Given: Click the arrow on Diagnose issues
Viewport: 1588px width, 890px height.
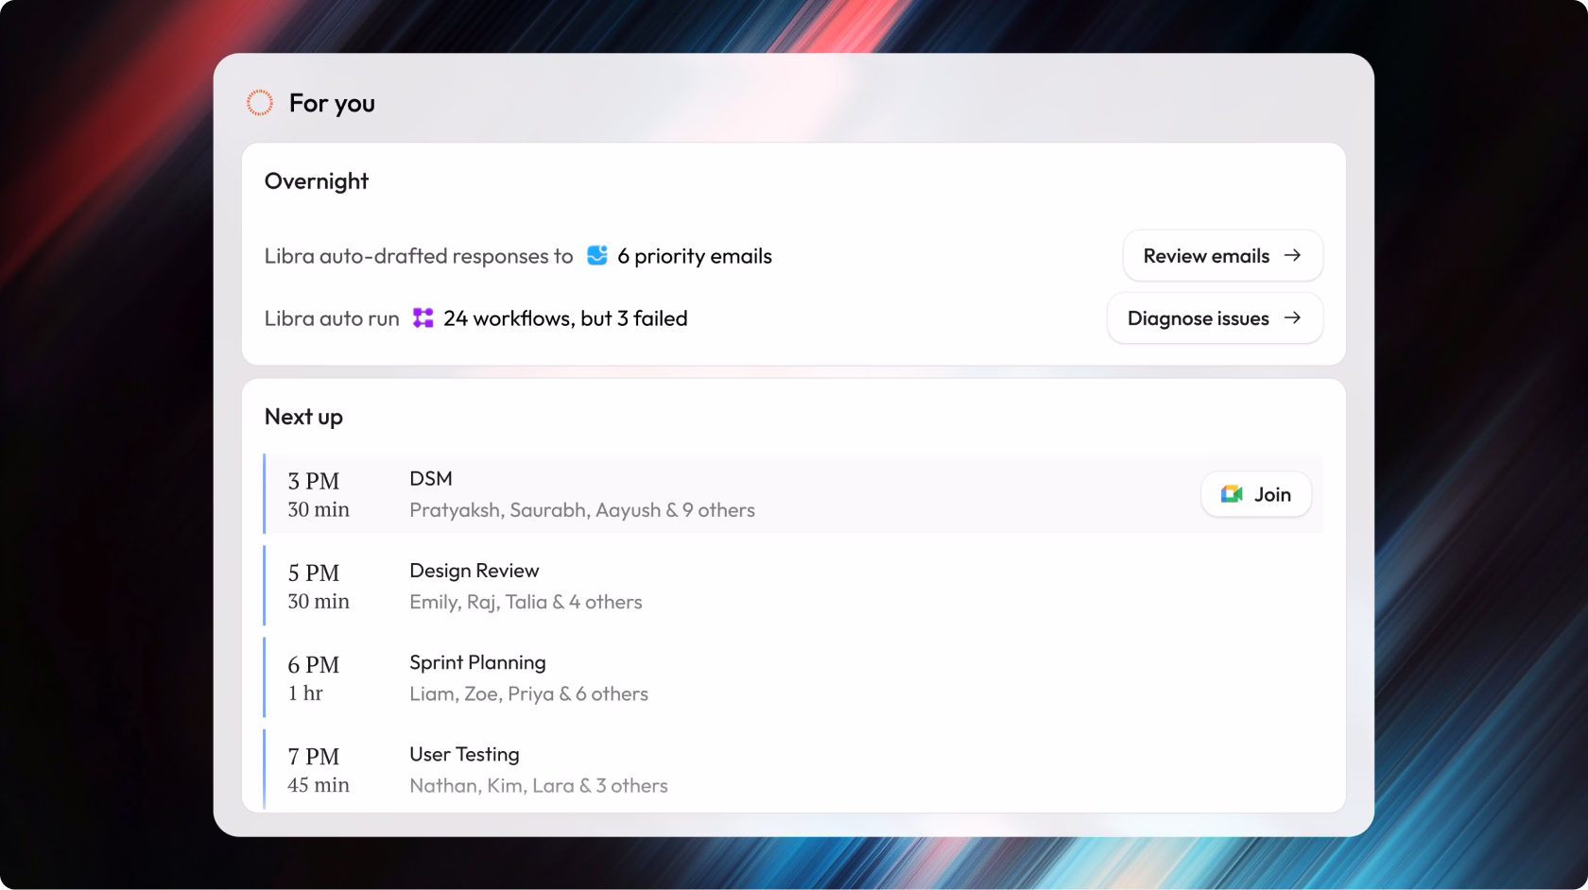Looking at the screenshot, I should tap(1292, 317).
